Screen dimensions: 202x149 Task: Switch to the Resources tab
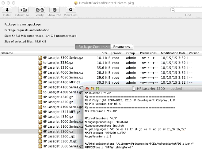[x=122, y=47]
